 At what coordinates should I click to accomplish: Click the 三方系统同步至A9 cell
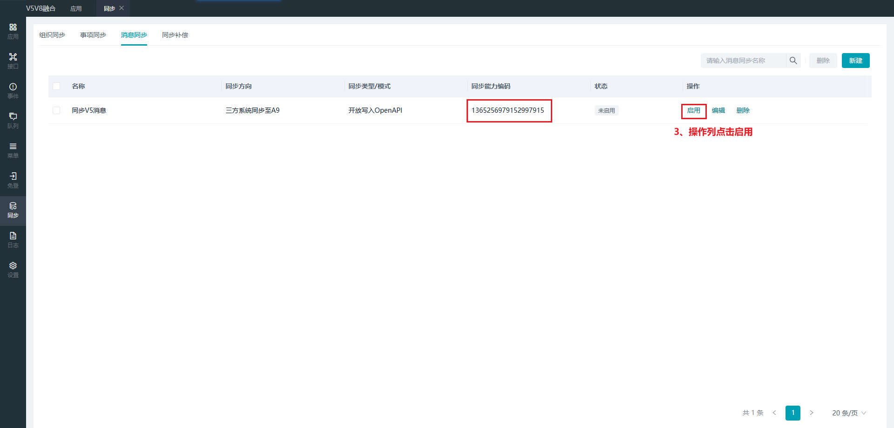[x=252, y=110]
